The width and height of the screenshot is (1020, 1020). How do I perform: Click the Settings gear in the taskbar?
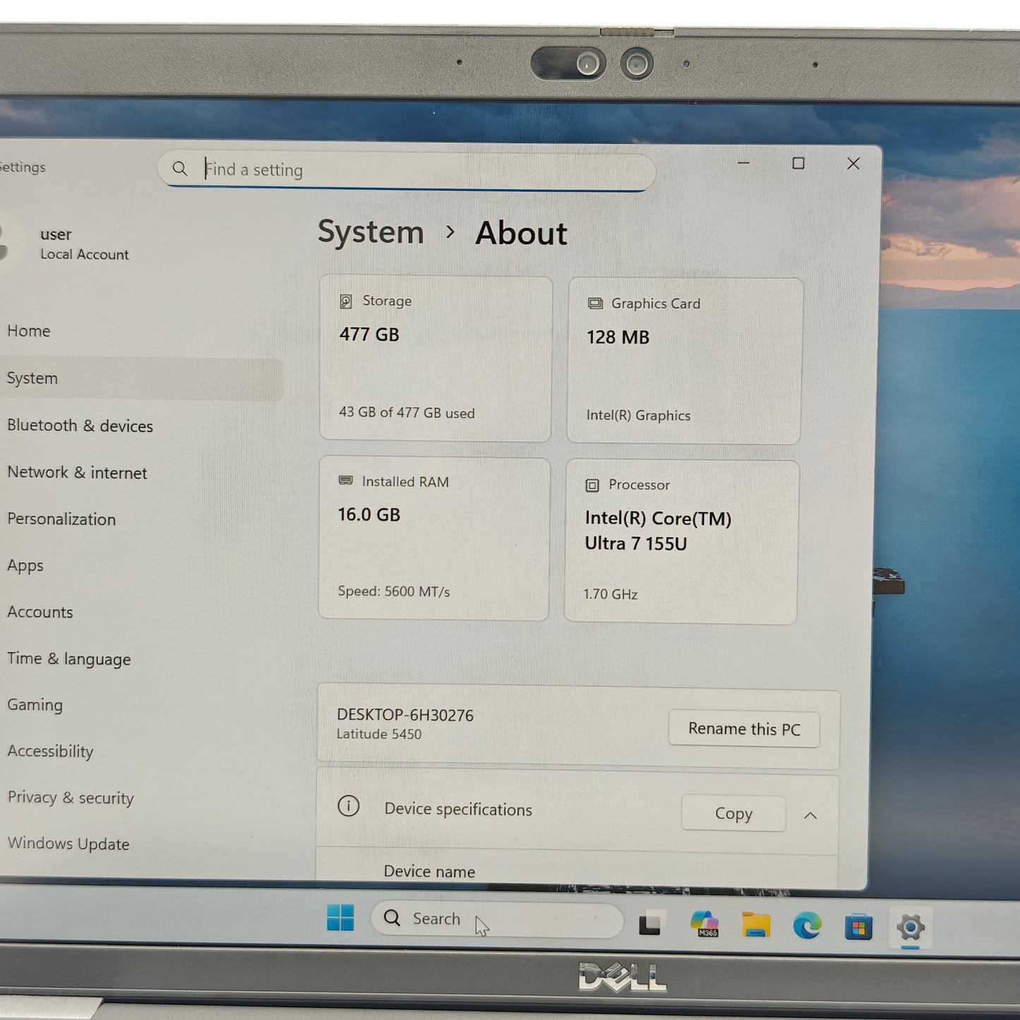(x=911, y=927)
